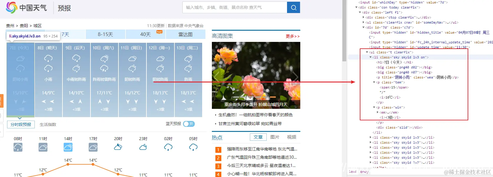
Task: Collapse the div class="con today clearfix" node
Action: (357, 7)
